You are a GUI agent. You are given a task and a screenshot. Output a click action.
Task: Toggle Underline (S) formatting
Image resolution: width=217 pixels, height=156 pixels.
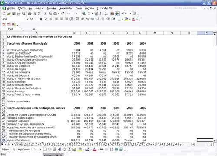click(x=51, y=19)
